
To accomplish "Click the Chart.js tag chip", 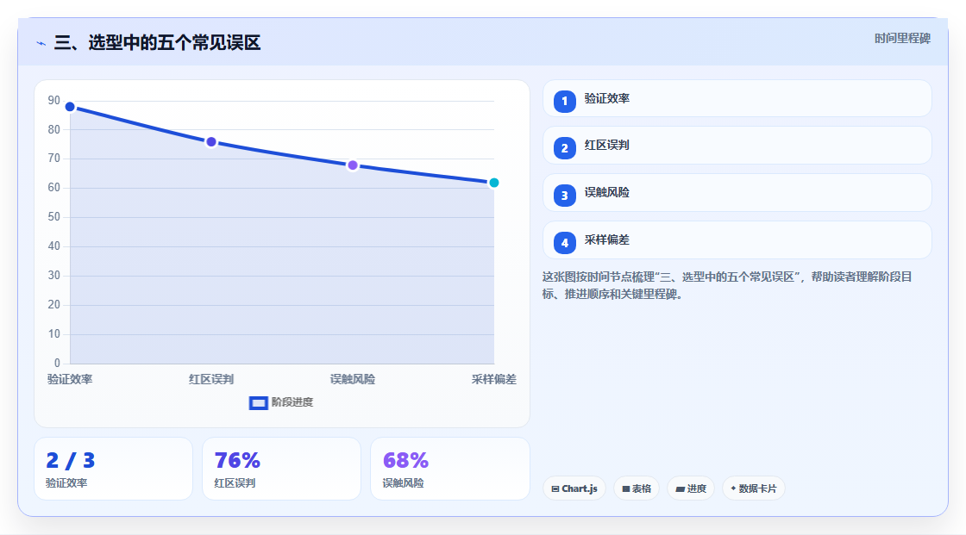I will click(574, 488).
